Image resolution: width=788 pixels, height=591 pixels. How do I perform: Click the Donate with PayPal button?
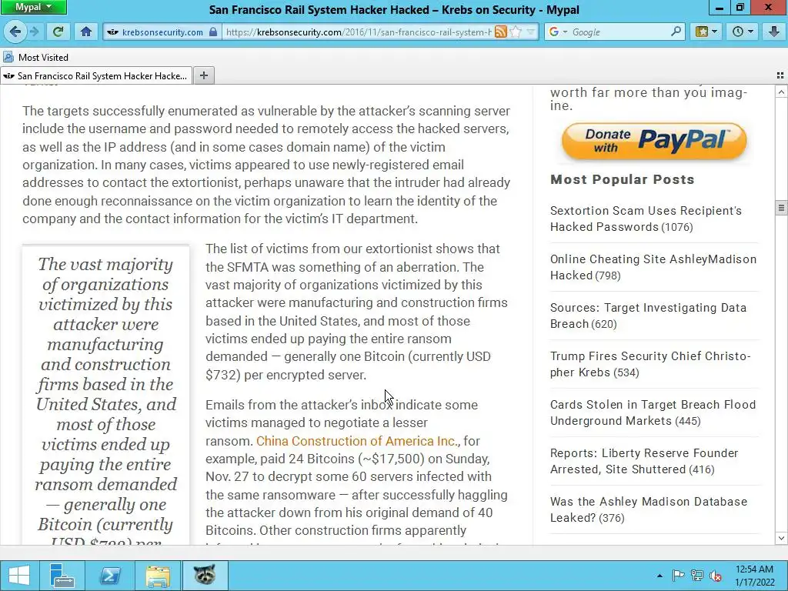(654, 142)
